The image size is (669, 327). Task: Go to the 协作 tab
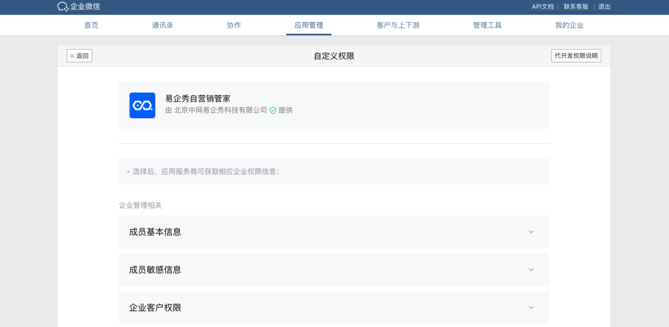pyautogui.click(x=234, y=25)
